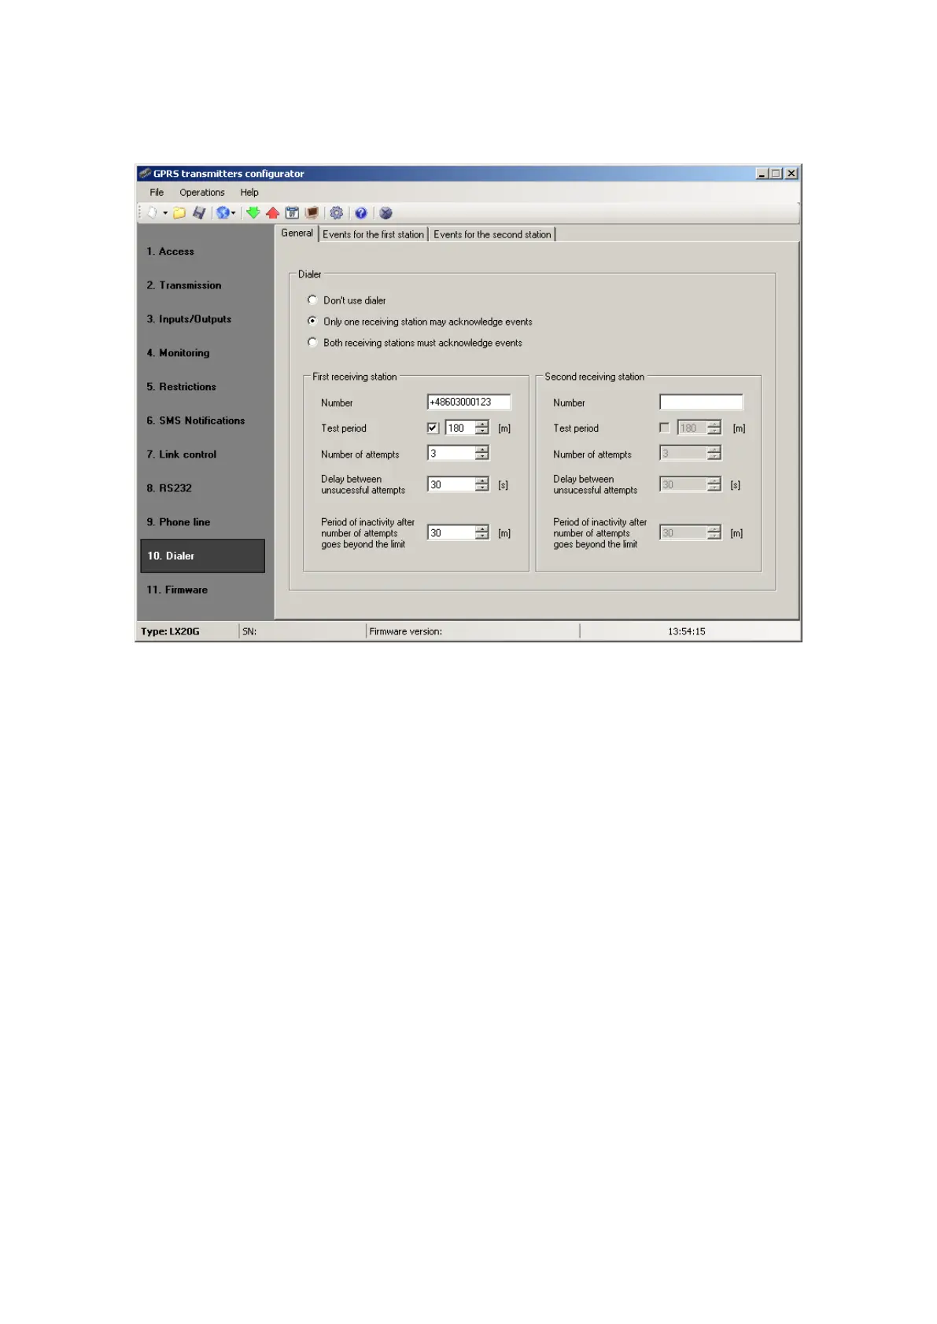Enable second station Test period checkbox
This screenshot has height=1324, width=937.
click(665, 428)
